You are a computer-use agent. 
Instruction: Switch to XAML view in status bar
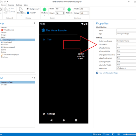click(106, 134)
